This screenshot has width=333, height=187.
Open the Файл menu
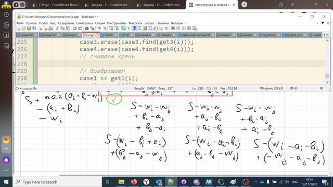point(20,23)
